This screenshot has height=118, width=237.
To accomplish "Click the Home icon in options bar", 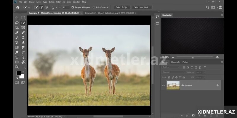I will click(x=18, y=7).
